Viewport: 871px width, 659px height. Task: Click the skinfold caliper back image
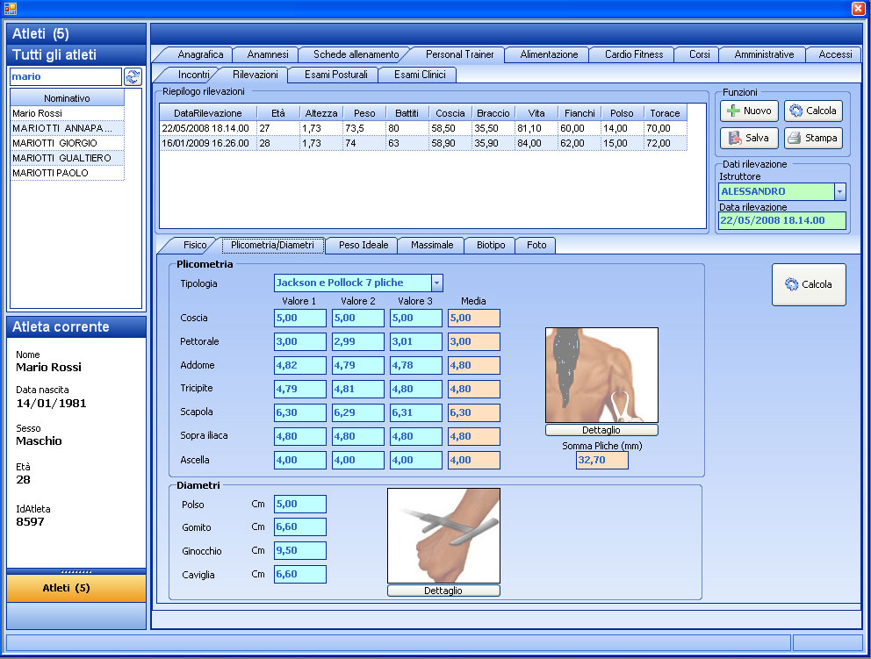601,376
